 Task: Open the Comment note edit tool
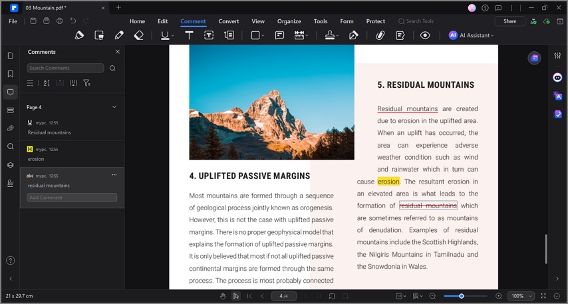click(x=400, y=35)
